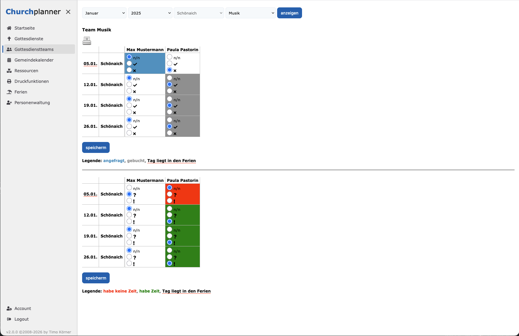Go to Account in the sidebar
The height and width of the screenshot is (336, 519).
point(23,308)
